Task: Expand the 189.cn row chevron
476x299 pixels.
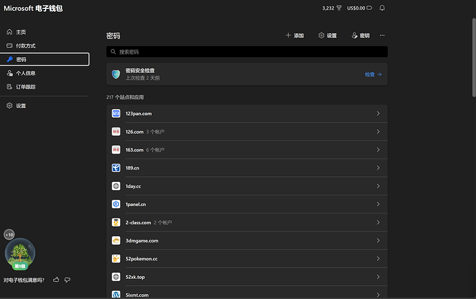Action: point(378,167)
